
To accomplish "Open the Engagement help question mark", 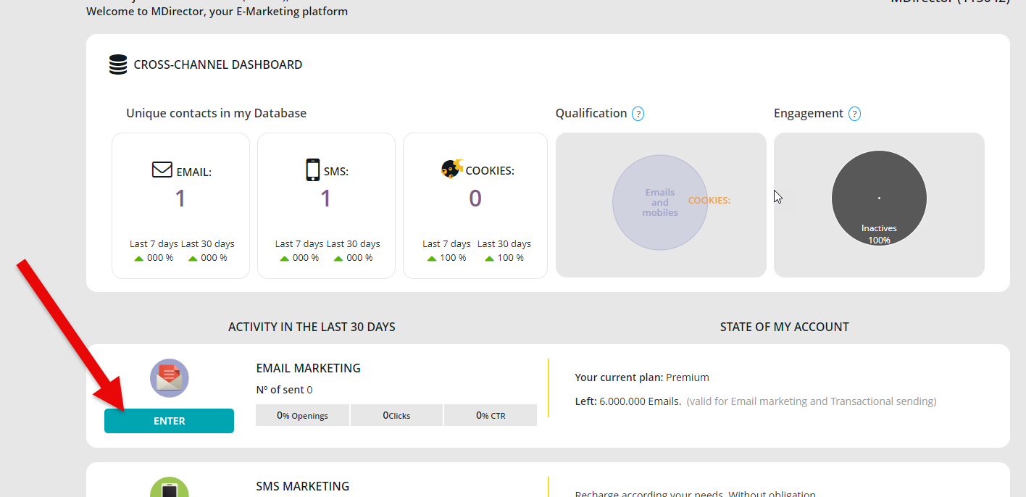I will (854, 114).
